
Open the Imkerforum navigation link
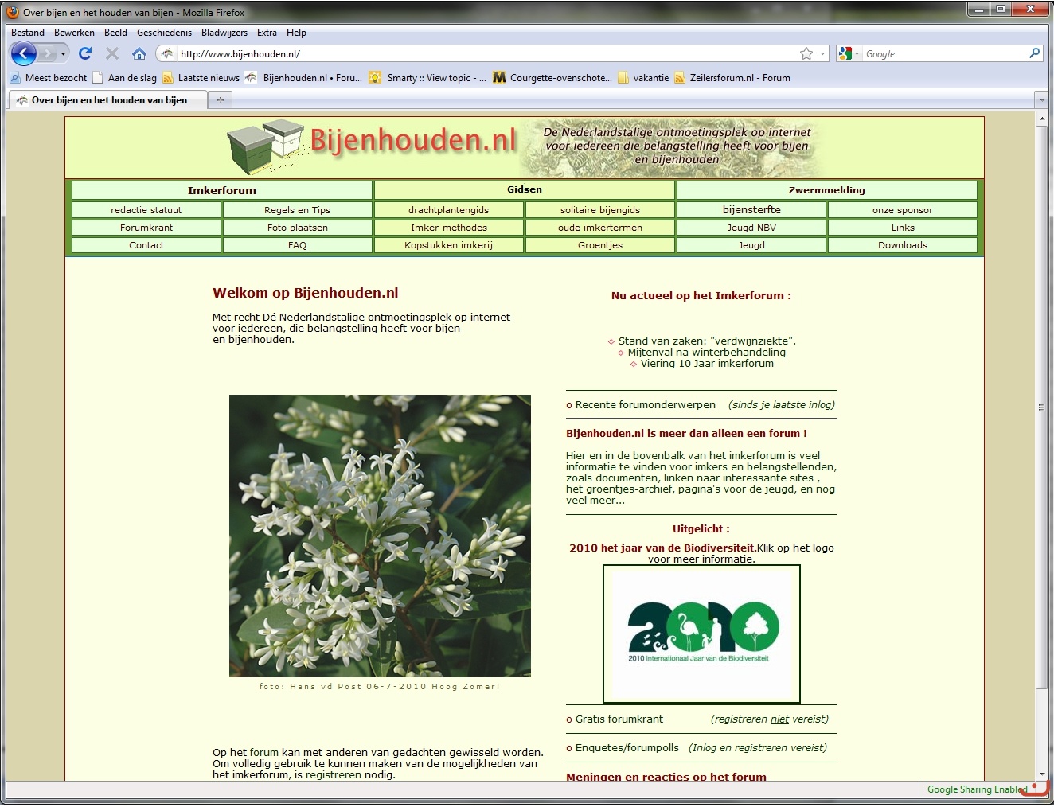click(221, 190)
